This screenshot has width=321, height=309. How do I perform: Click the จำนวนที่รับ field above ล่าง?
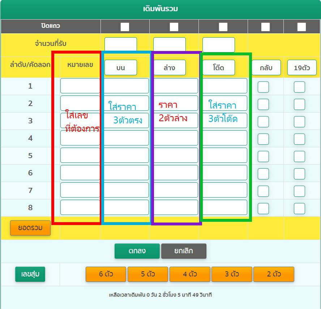click(170, 45)
